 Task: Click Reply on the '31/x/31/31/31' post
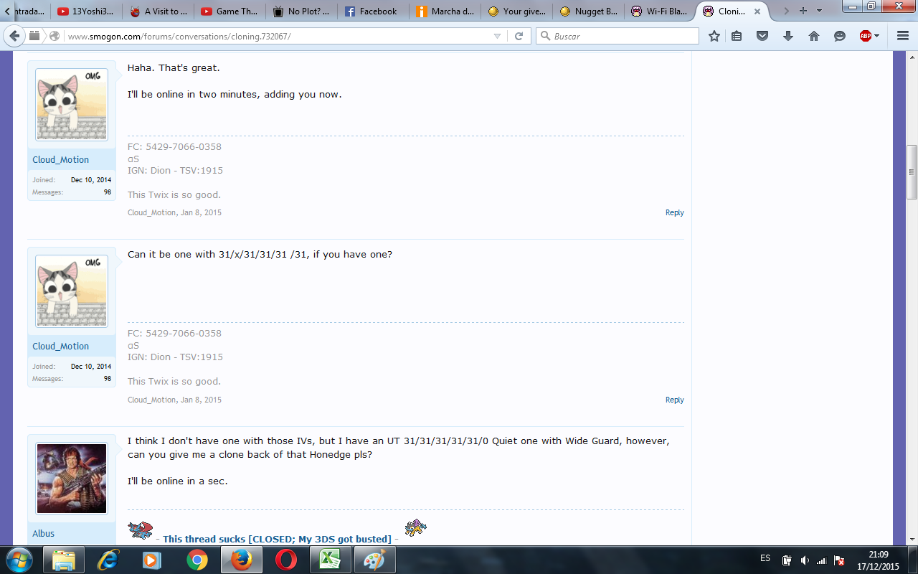click(x=674, y=400)
